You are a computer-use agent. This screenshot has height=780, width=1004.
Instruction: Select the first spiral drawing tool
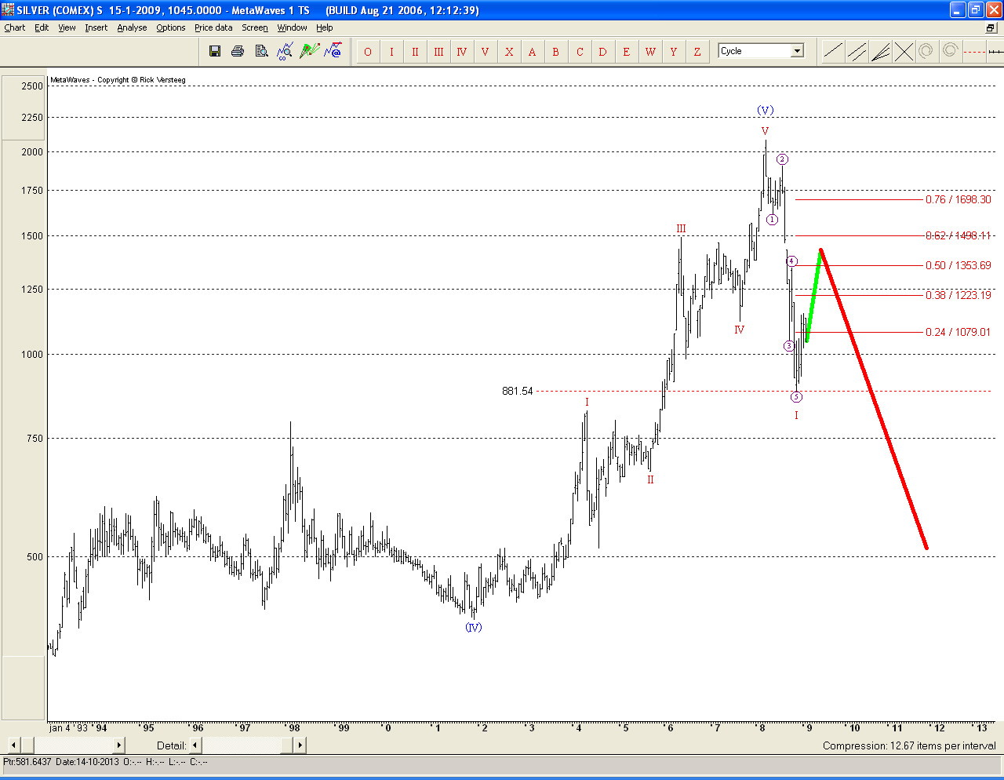[926, 52]
